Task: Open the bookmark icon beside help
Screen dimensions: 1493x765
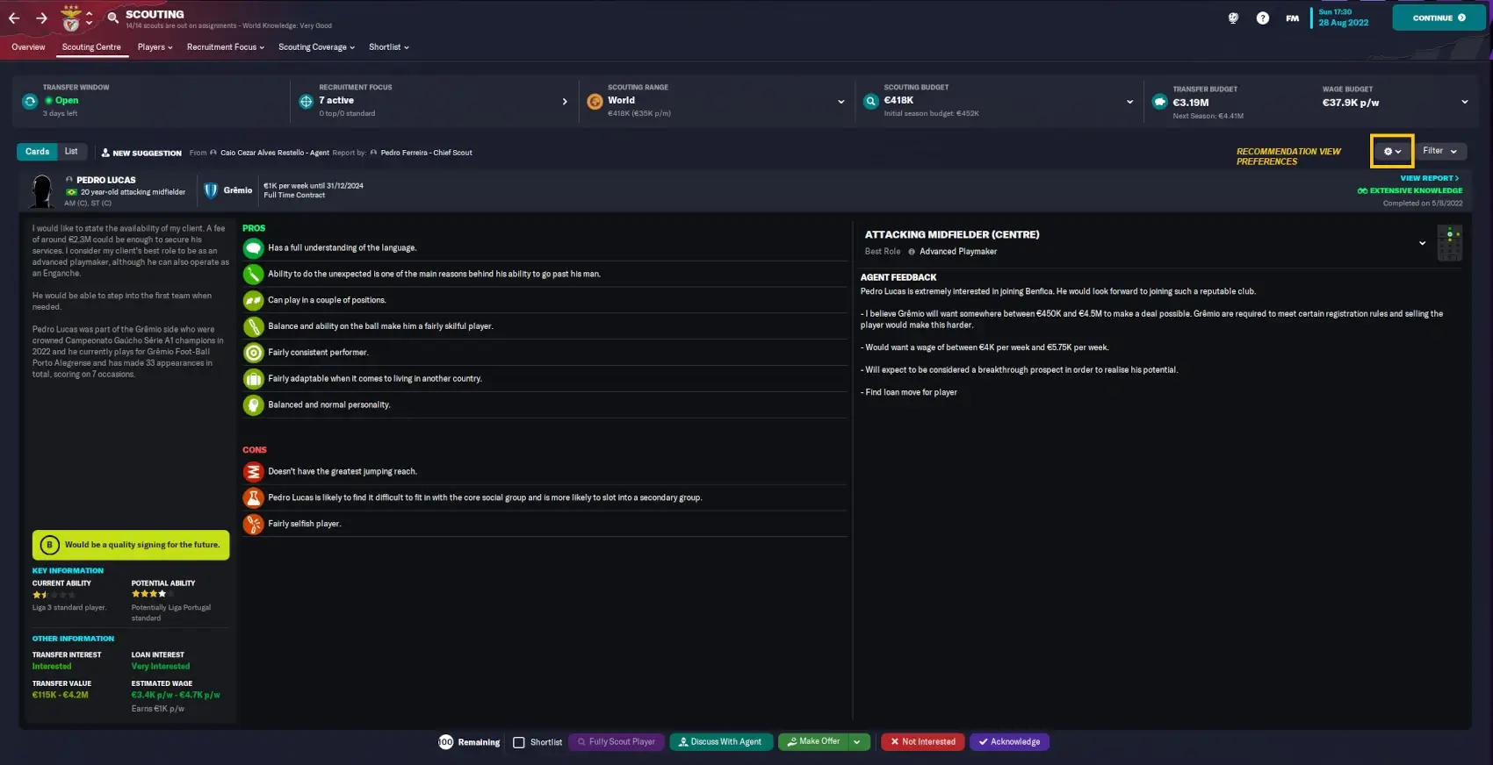Action: pyautogui.click(x=1233, y=18)
